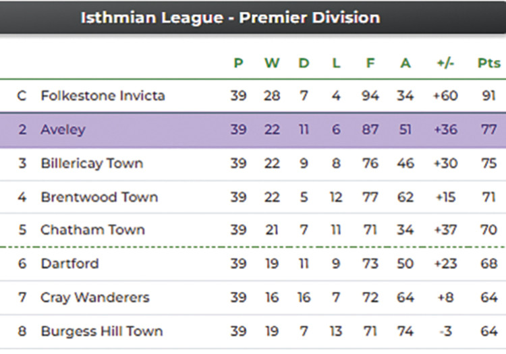This screenshot has width=506, height=354.
Task: Click the Isthmian League - Premier Division title
Action: point(230,18)
